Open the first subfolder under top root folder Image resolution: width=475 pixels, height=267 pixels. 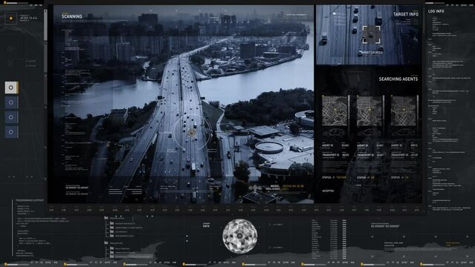pyautogui.click(x=112, y=223)
